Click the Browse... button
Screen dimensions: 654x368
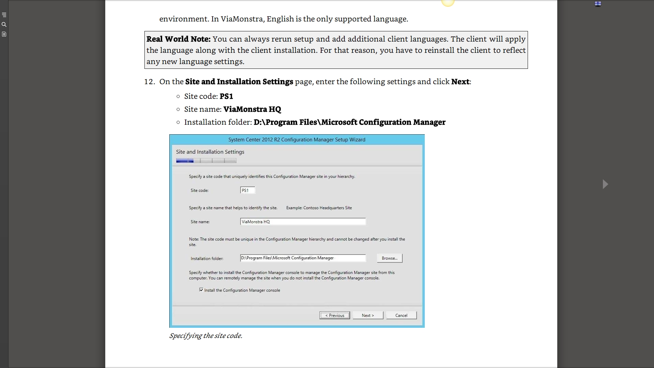coord(389,258)
